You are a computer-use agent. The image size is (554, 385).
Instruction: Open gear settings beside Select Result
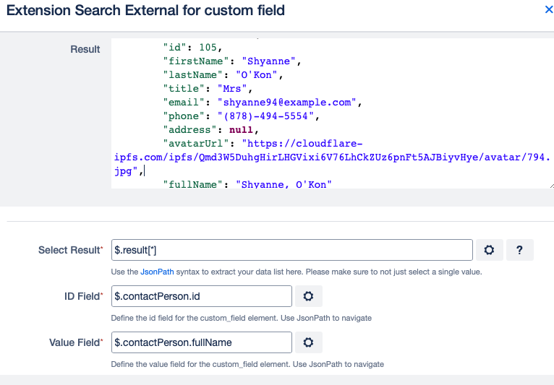click(x=489, y=250)
